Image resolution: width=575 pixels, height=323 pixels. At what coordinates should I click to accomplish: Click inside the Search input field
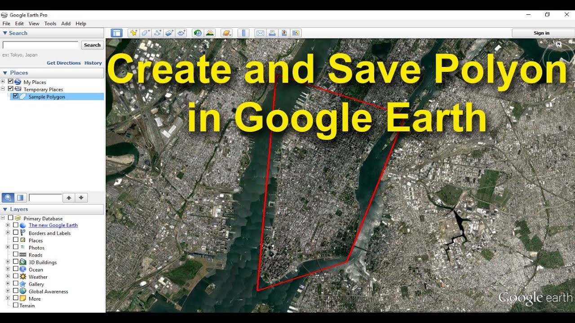(x=40, y=45)
